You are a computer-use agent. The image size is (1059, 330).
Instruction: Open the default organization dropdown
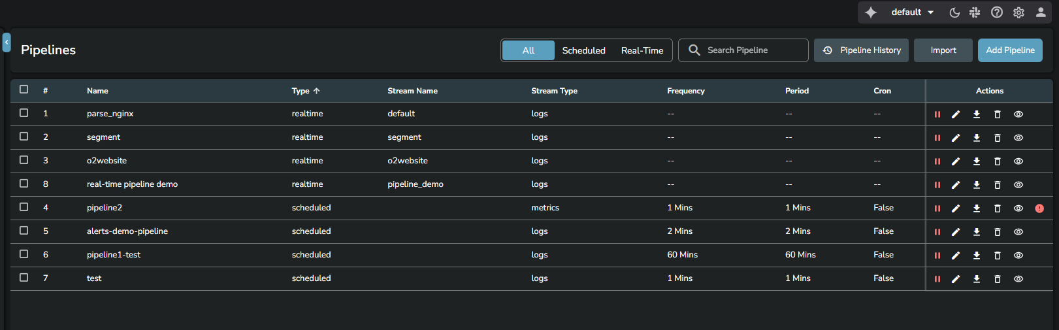click(912, 12)
